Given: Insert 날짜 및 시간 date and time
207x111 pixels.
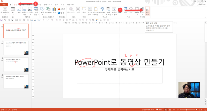Looking at the screenshot, I should [x=108, y=11].
